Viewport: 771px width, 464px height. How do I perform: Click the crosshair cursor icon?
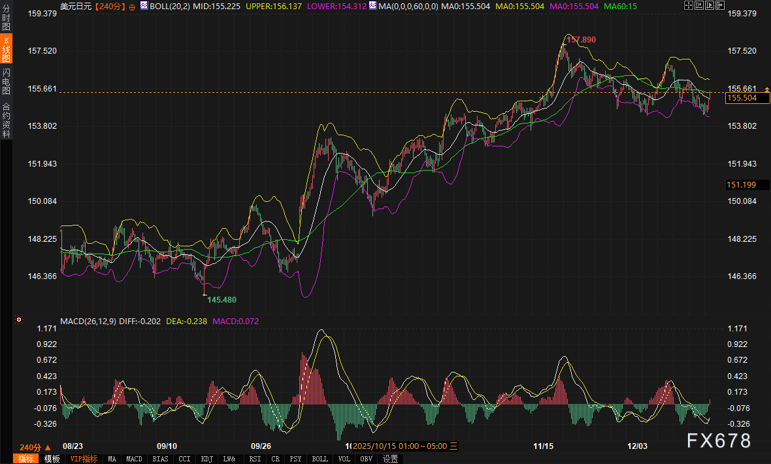click(688, 5)
